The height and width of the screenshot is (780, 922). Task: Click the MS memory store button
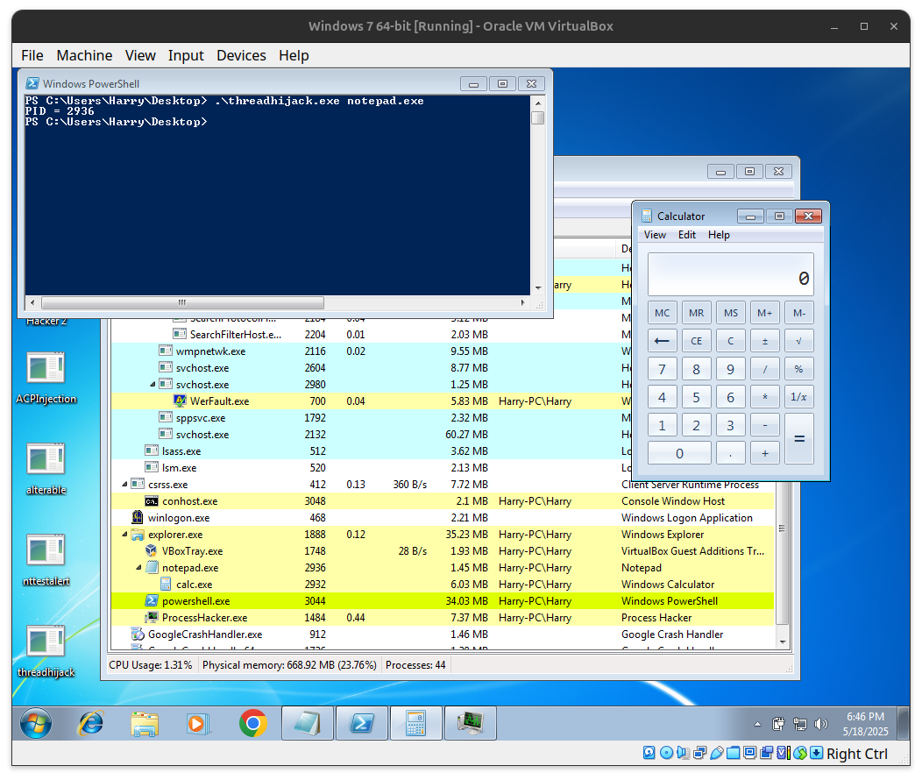(730, 313)
